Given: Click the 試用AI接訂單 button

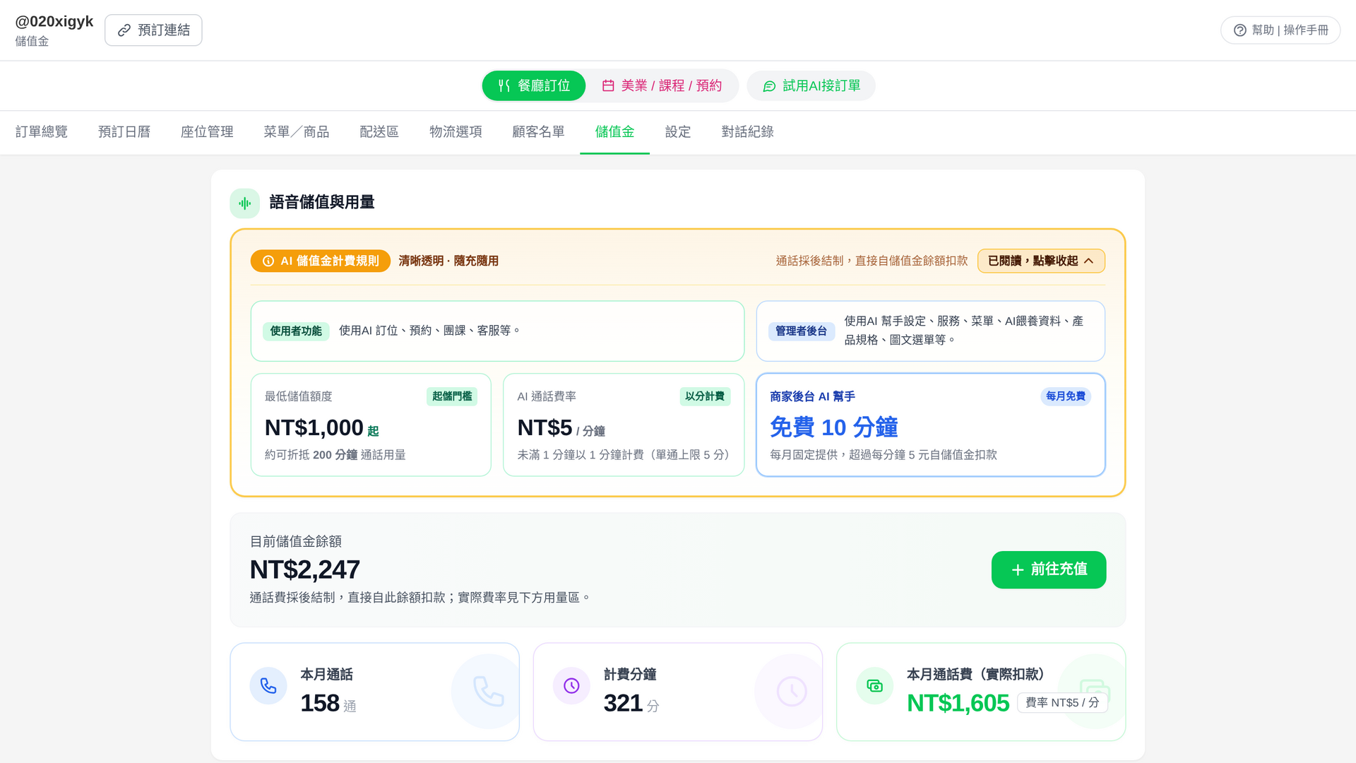Looking at the screenshot, I should coord(811,85).
